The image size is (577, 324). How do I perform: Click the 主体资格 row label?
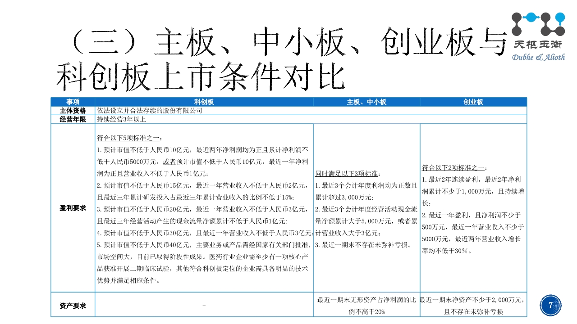click(73, 111)
